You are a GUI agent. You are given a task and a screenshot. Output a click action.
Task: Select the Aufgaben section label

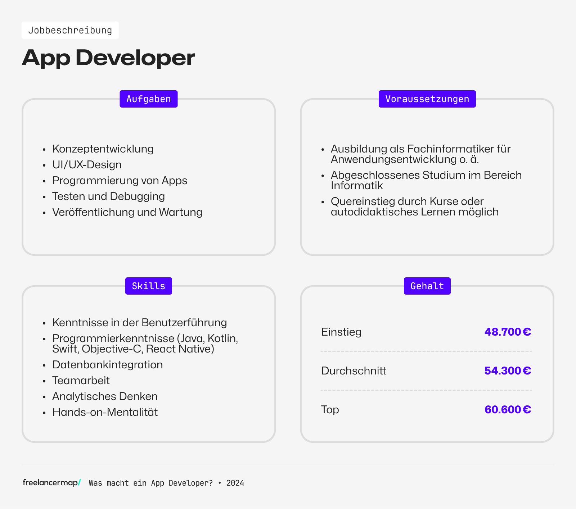148,99
